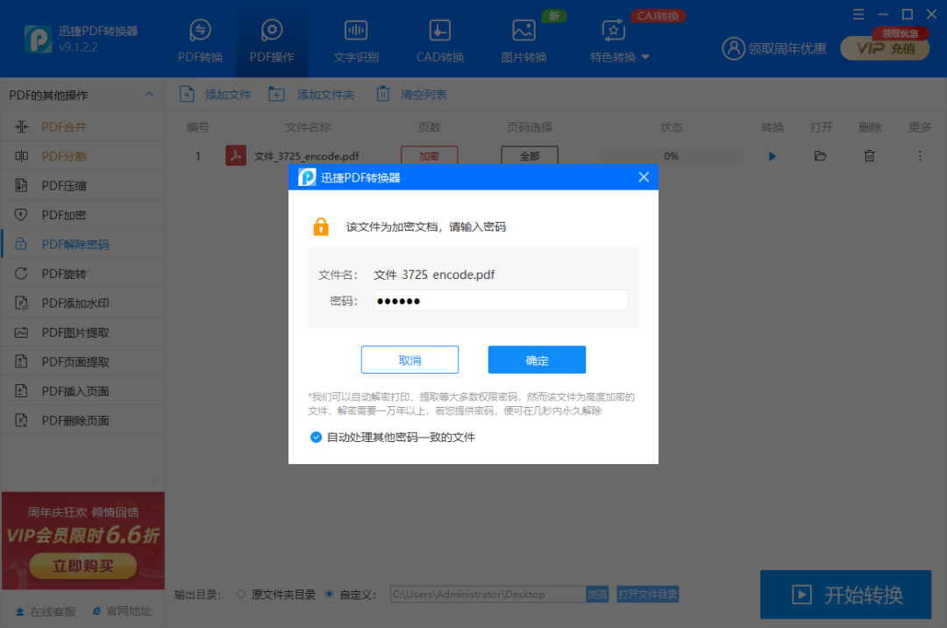This screenshot has width=947, height=628.
Task: Click the 页码选择 column header
Action: pos(530,127)
